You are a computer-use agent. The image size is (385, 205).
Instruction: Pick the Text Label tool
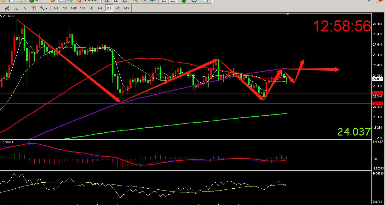pyautogui.click(x=33, y=8)
